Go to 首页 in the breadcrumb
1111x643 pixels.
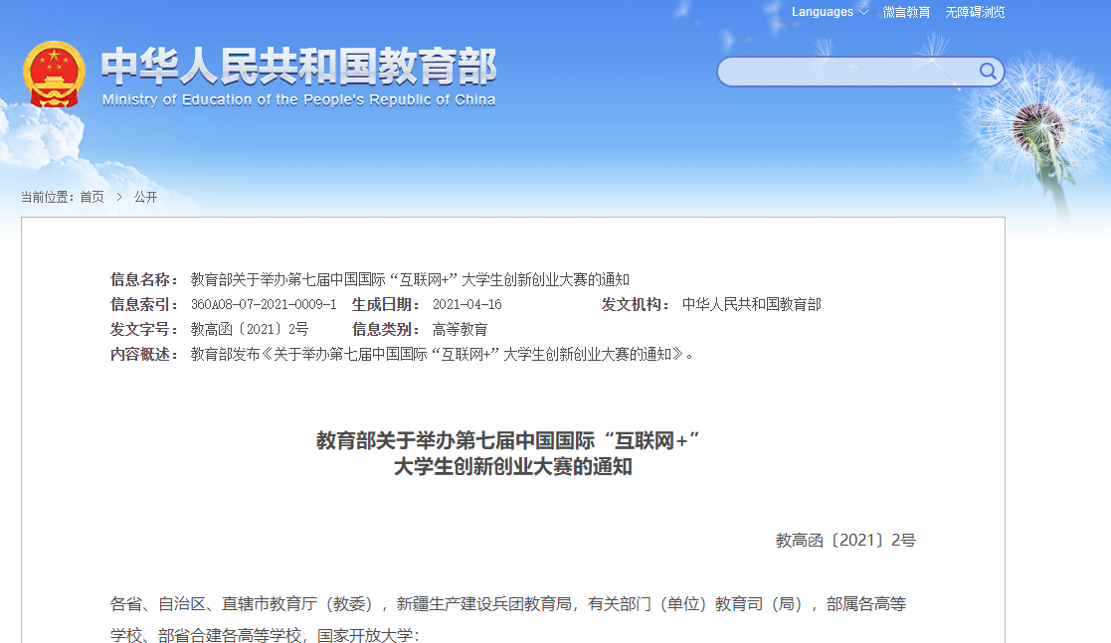(x=93, y=197)
